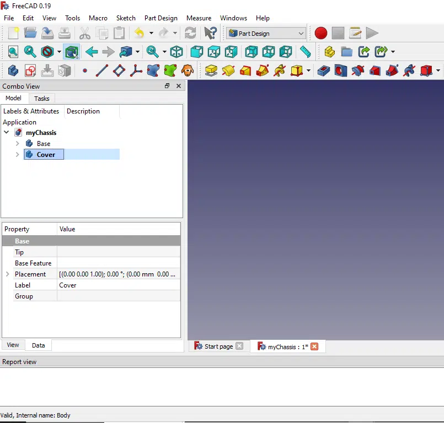Open the Undo history dropdown arrow
The width and height of the screenshot is (444, 423).
152,33
